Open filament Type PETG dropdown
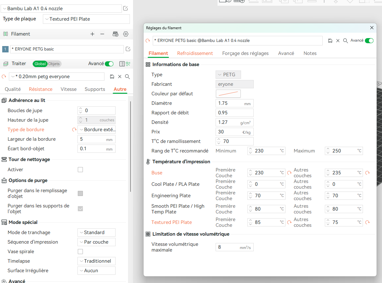 [228, 75]
